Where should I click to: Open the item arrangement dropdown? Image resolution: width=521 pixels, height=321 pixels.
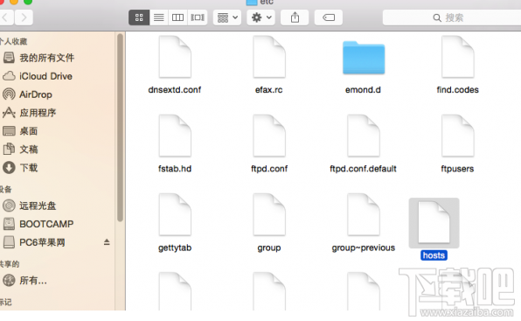227,17
